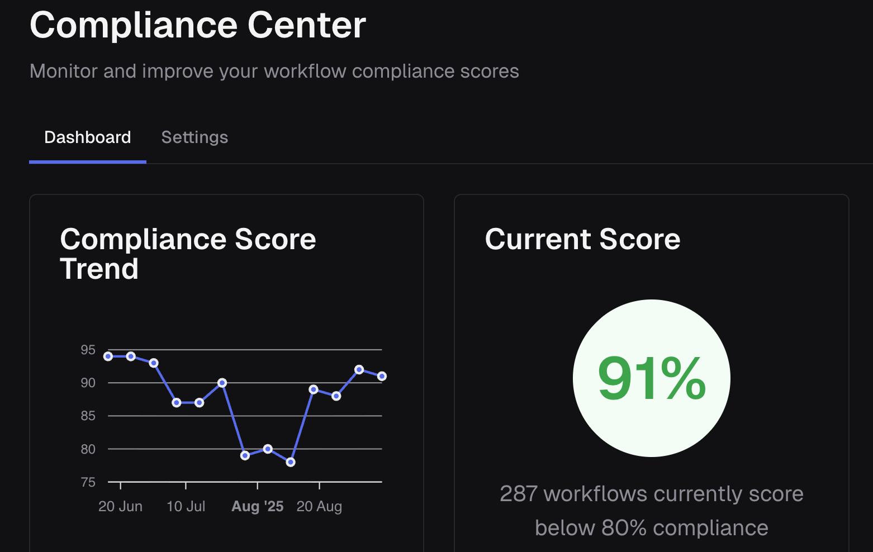Click the "Current Score" card heading

click(x=583, y=239)
